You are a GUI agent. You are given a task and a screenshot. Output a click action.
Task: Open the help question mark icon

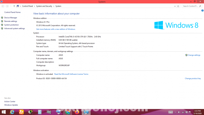pos(202,11)
